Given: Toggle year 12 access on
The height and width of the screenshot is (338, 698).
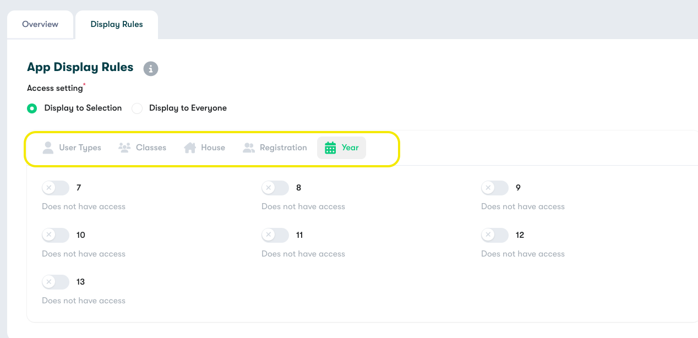Looking at the screenshot, I should pos(495,235).
